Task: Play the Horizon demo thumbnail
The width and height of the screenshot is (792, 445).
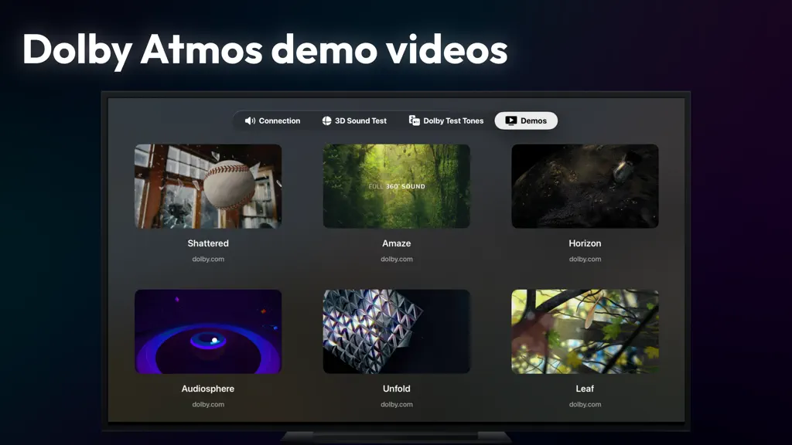Action: click(x=585, y=186)
